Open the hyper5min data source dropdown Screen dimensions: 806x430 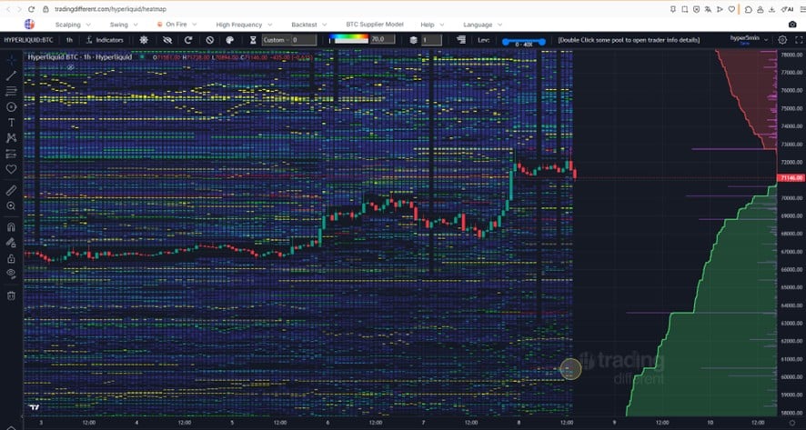749,39
